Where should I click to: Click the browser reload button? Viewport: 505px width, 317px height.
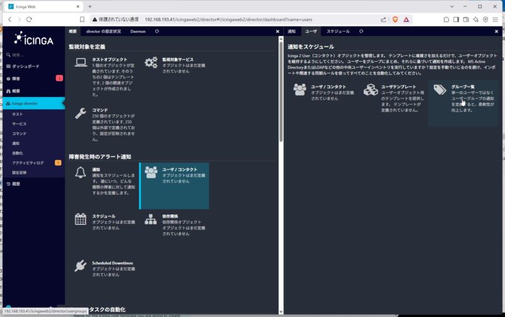tap(29, 20)
